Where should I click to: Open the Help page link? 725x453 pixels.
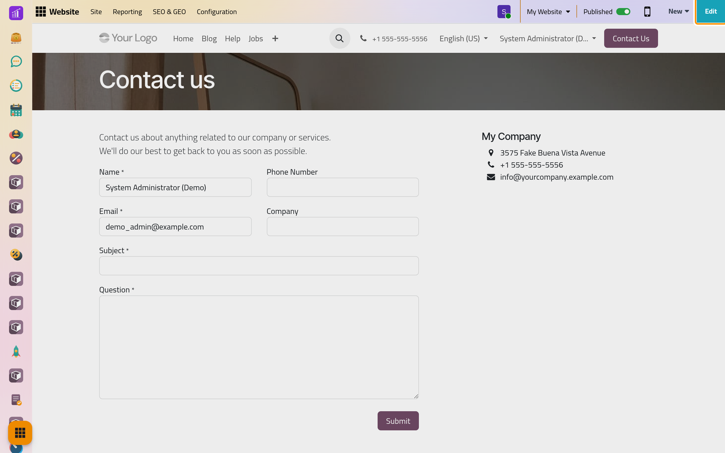pyautogui.click(x=233, y=39)
